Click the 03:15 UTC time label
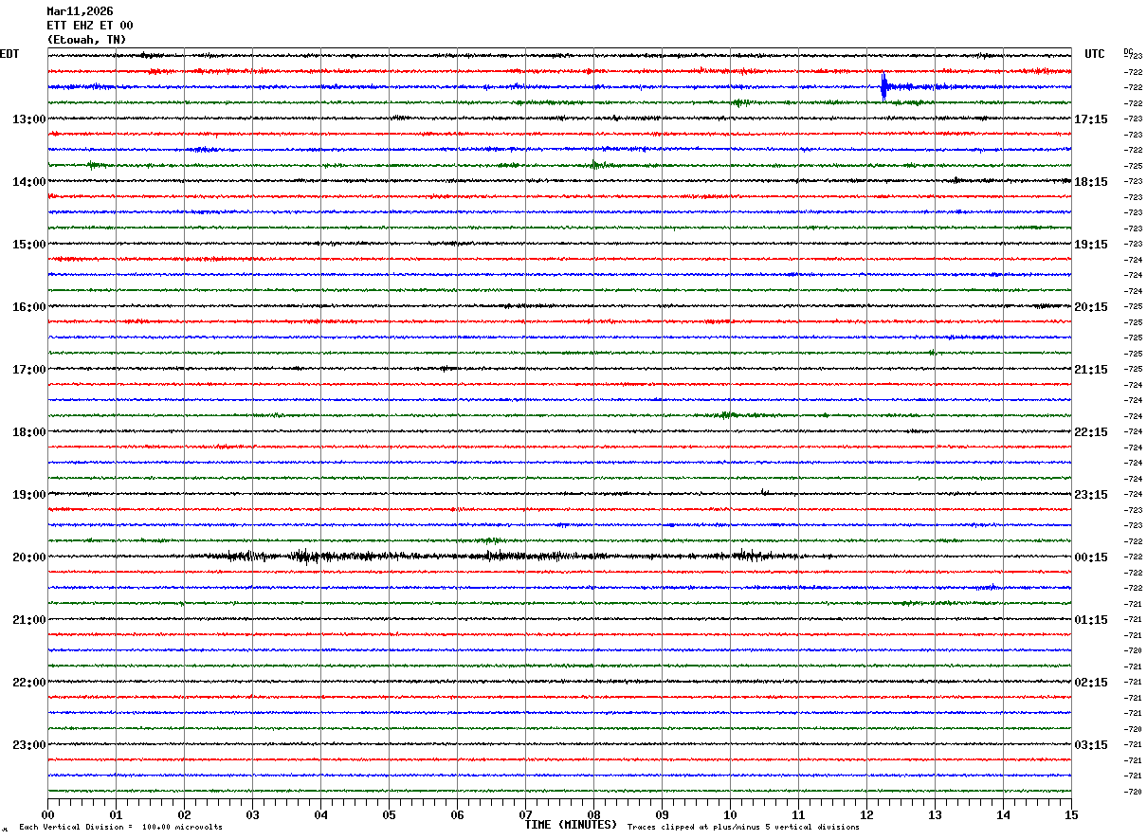The image size is (1147, 840). (x=1091, y=745)
